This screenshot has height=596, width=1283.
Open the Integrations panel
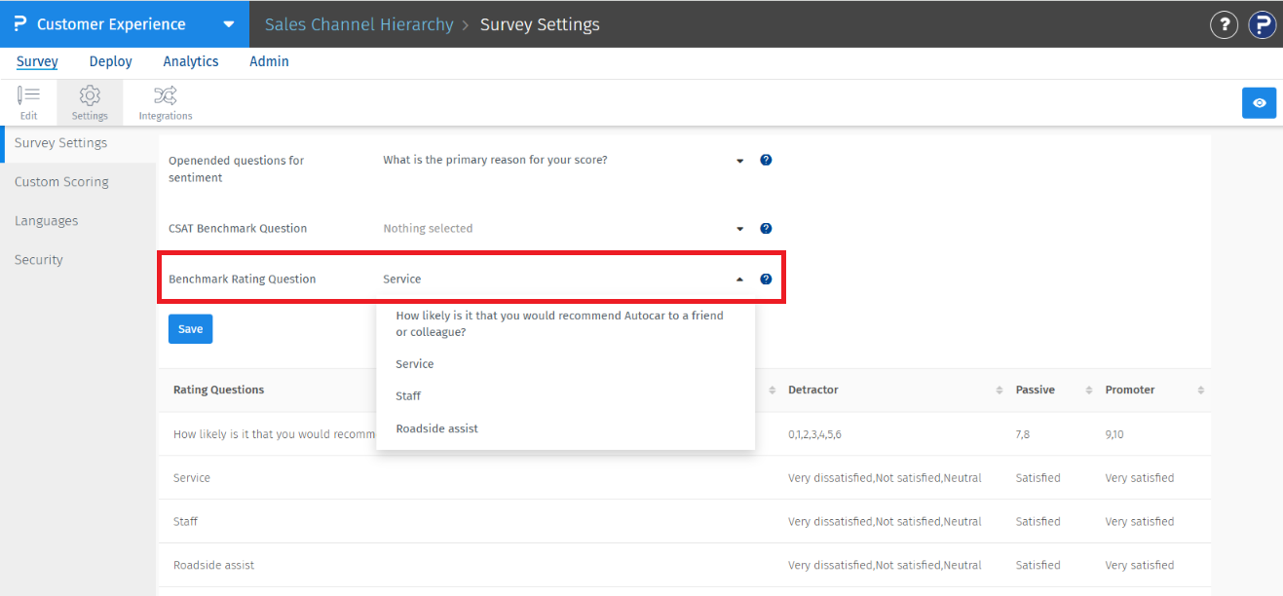pos(164,102)
